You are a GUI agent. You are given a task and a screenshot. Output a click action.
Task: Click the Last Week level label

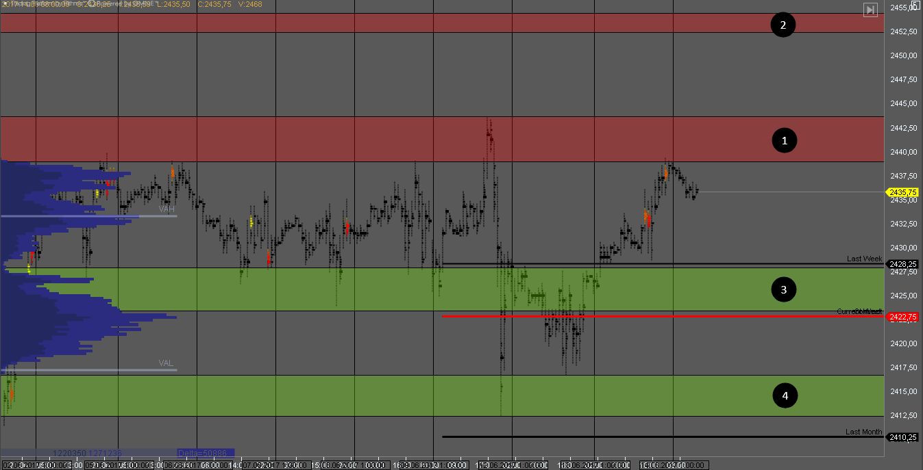[x=864, y=259]
